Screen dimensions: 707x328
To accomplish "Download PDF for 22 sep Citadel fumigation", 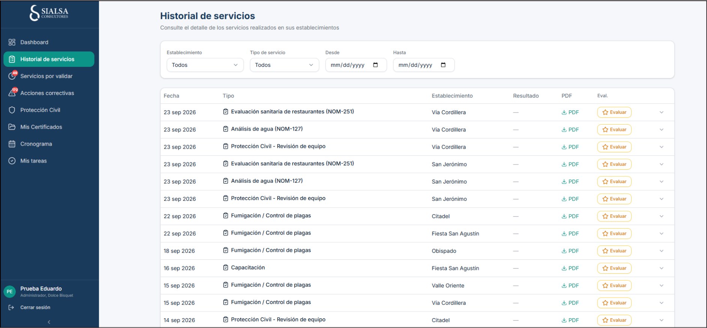I will 570,216.
